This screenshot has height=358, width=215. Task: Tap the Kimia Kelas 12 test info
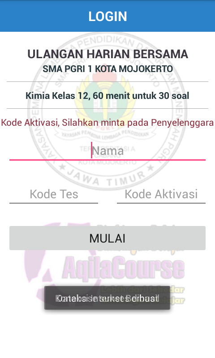[107, 96]
